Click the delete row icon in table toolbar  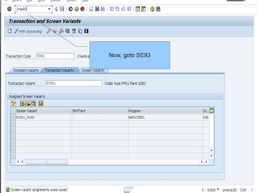[x=28, y=104]
